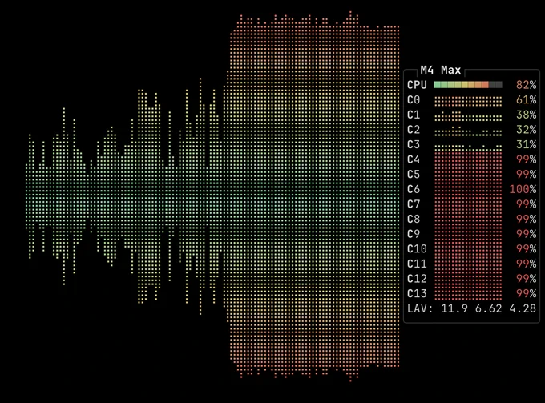Image resolution: width=545 pixels, height=403 pixels.
Task: Click the C1 core usage mini graph
Action: point(468,116)
